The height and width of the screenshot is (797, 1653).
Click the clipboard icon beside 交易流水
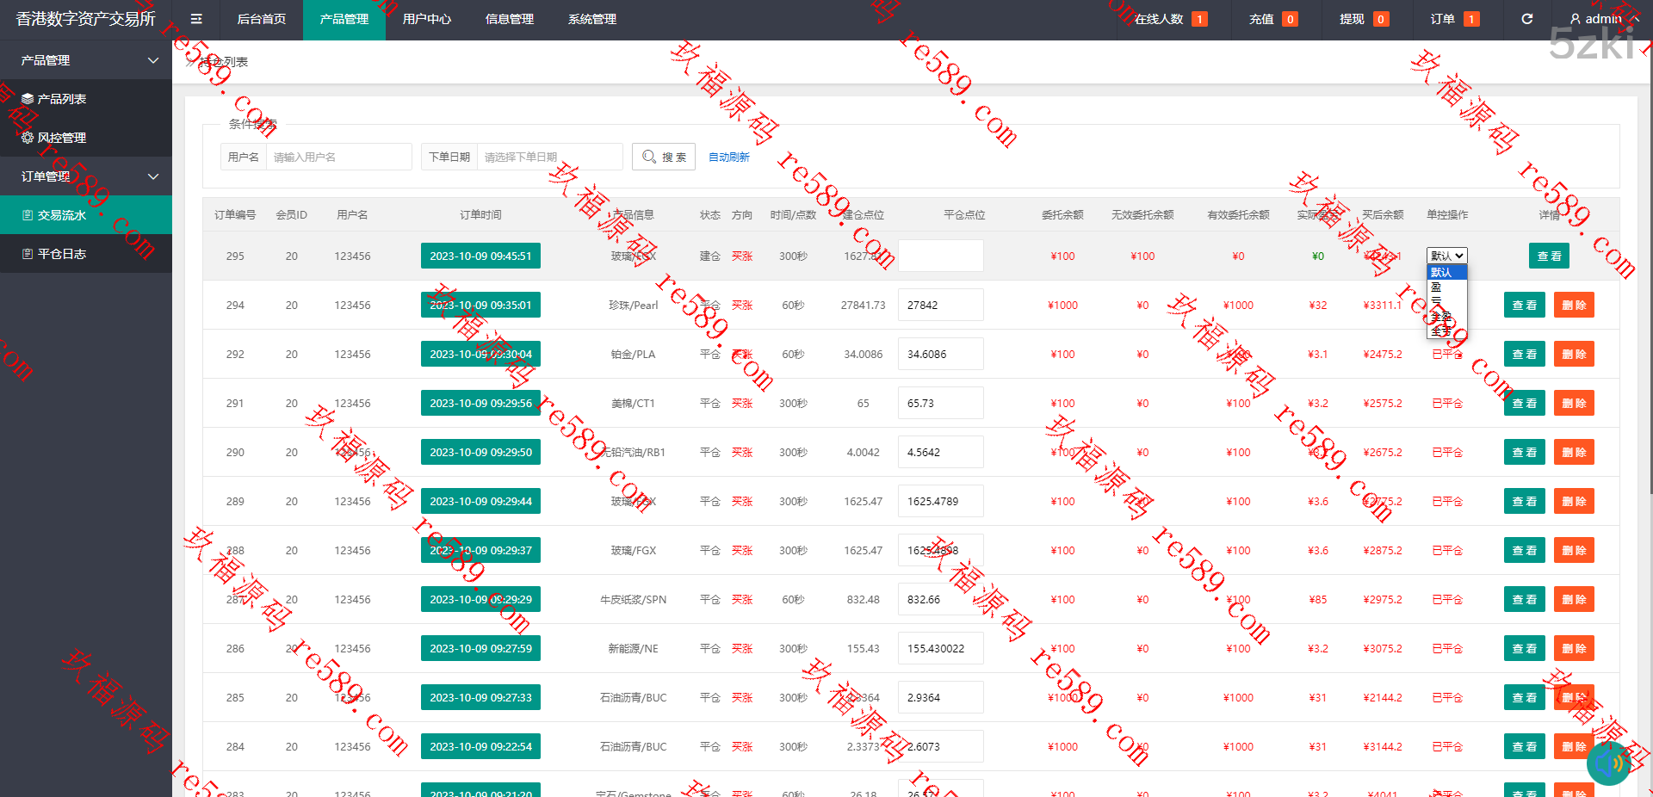(28, 215)
